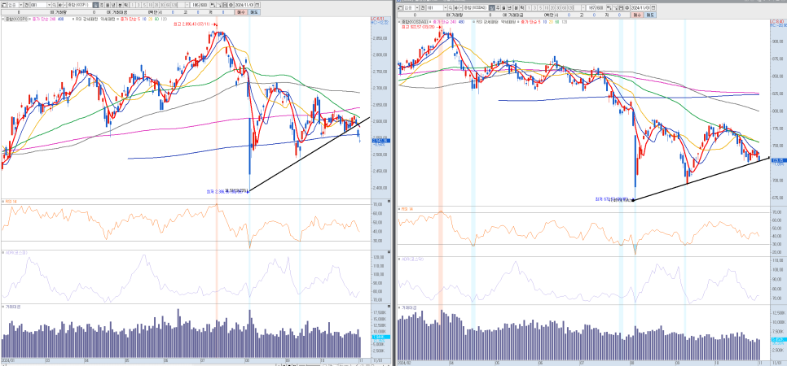Viewport: 787px width, 366px height.
Task: Click the speaker icon in KOSDAQ chart toolbar
Action: (456, 7)
